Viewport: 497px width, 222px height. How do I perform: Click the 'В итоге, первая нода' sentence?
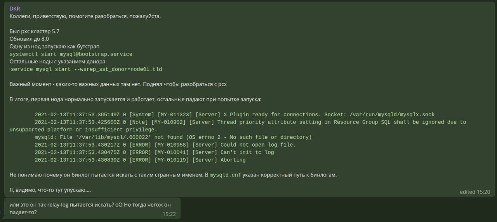tap(136, 100)
